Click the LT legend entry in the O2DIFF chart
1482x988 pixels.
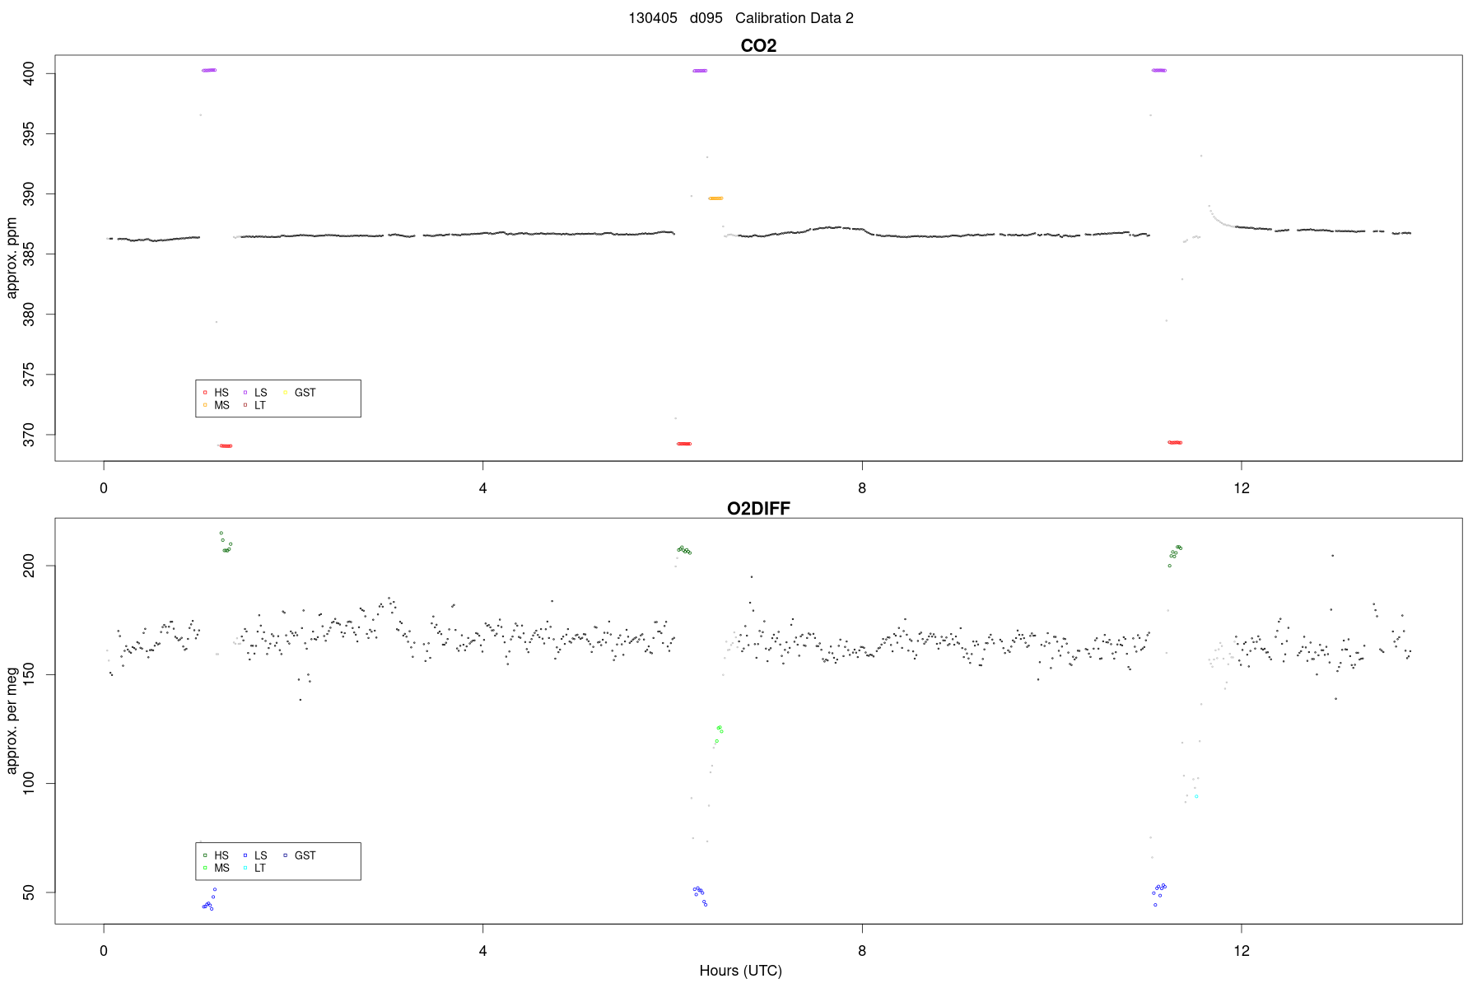pos(254,868)
